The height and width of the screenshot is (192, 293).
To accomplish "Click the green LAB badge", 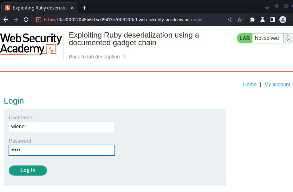I will tap(244, 38).
